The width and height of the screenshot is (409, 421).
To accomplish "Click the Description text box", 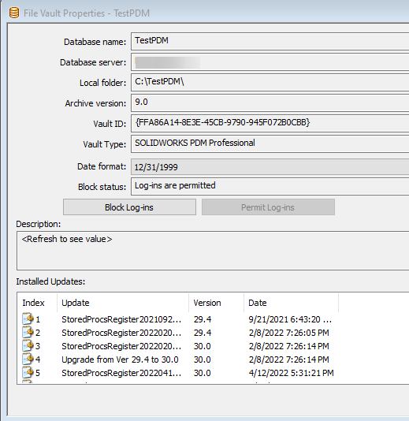I will point(213,251).
